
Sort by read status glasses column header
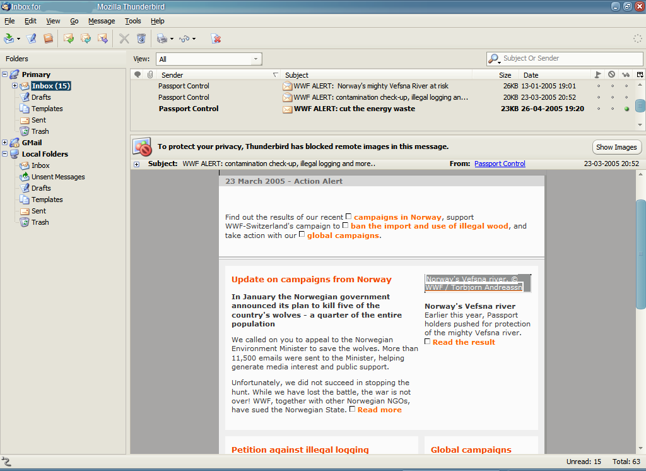(x=626, y=75)
